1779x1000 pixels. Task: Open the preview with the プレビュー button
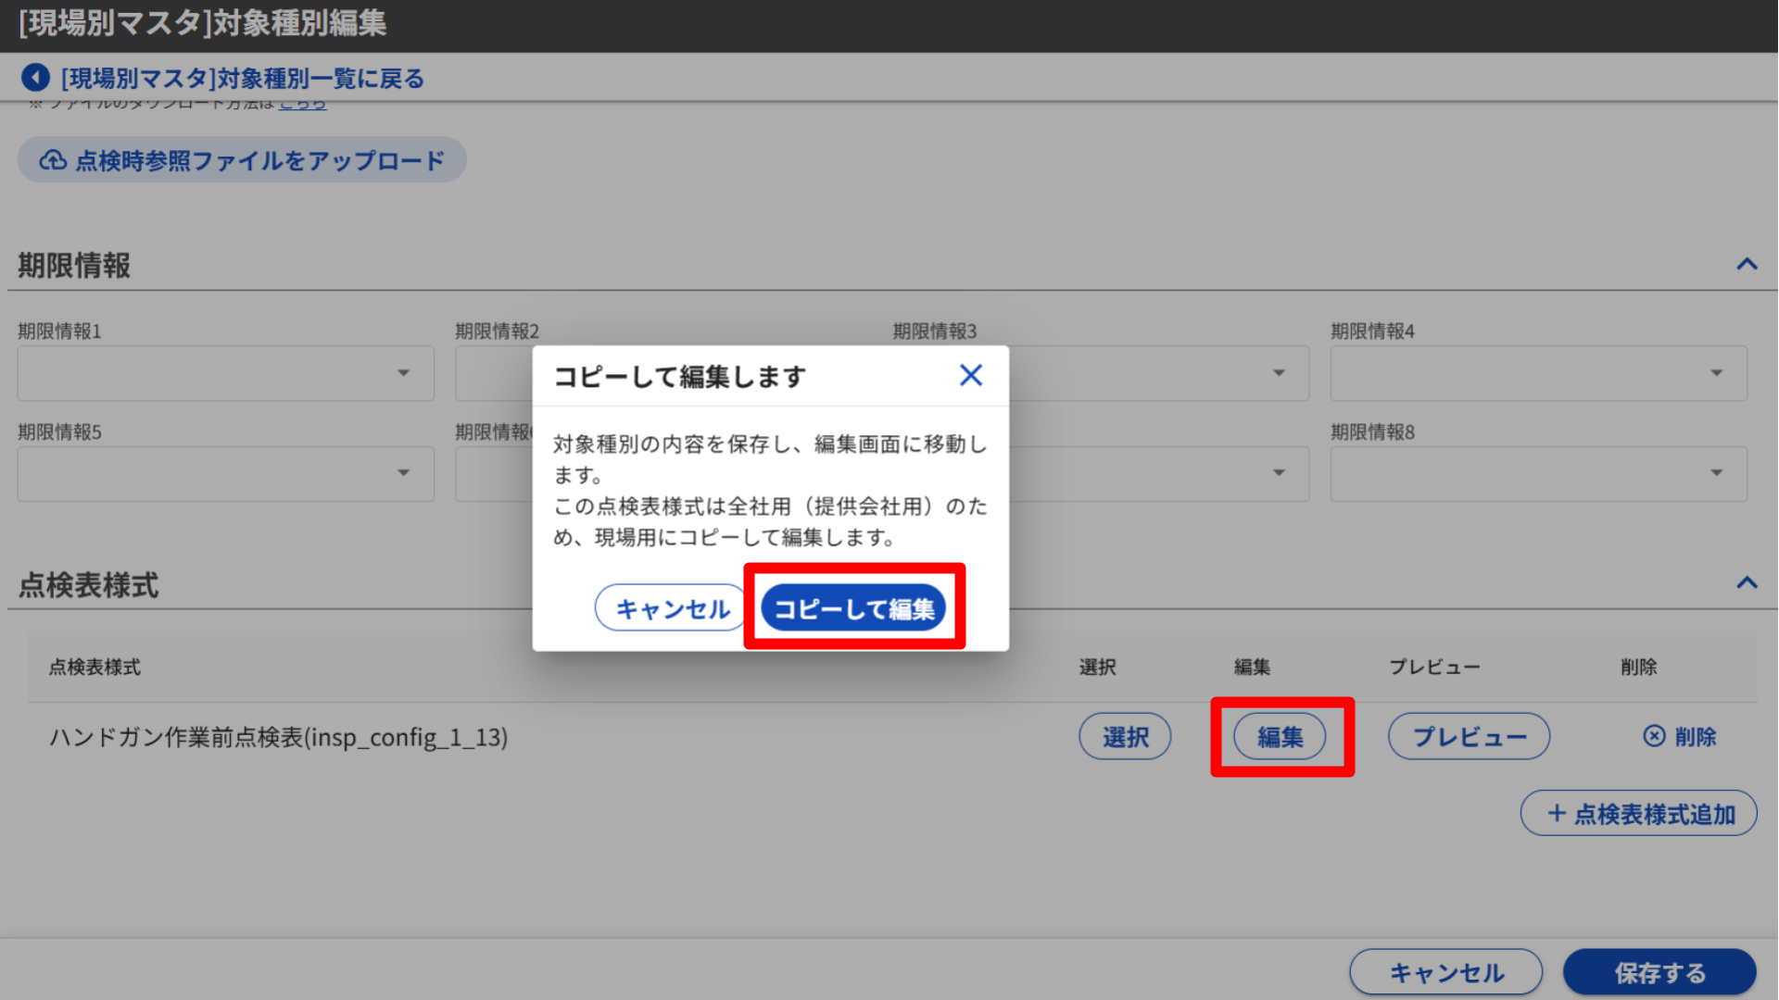click(x=1468, y=736)
